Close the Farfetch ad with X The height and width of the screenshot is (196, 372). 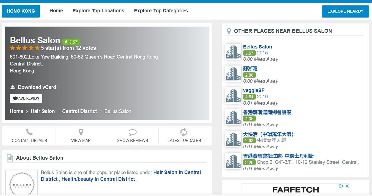point(347,186)
